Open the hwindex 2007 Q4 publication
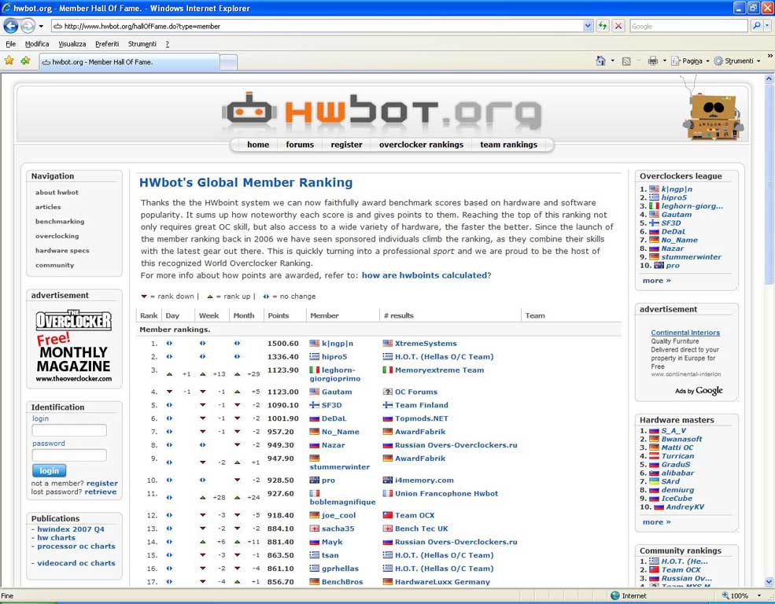 tap(71, 529)
